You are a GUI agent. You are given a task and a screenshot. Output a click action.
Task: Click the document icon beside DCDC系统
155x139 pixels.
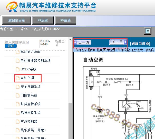click(18, 69)
